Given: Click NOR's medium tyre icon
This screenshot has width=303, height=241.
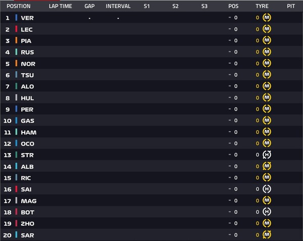Looking at the screenshot, I should pos(267,63).
